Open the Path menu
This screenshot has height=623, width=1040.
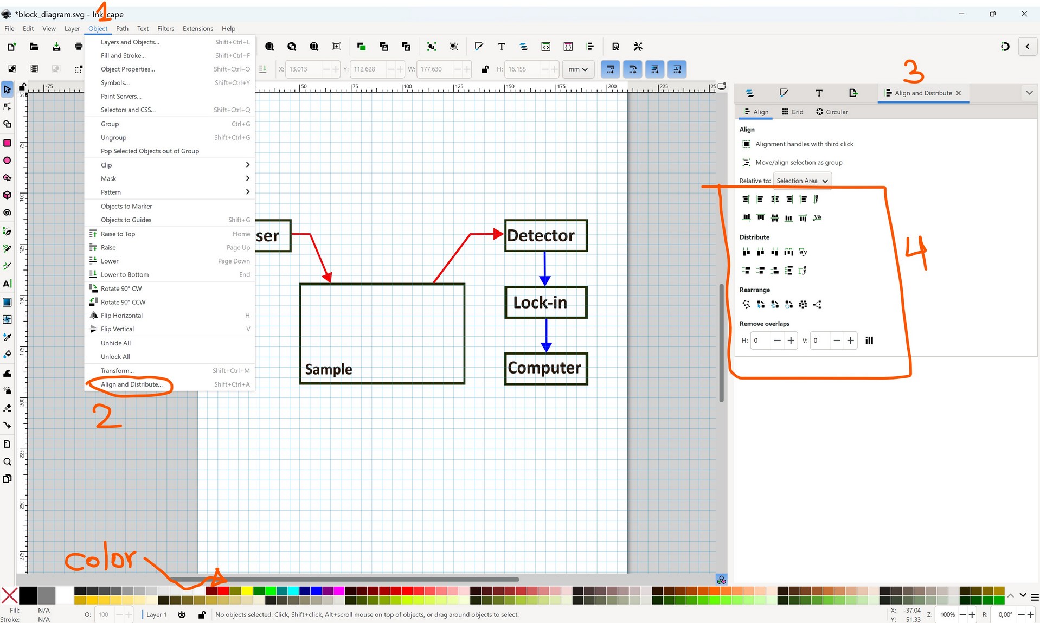point(123,29)
